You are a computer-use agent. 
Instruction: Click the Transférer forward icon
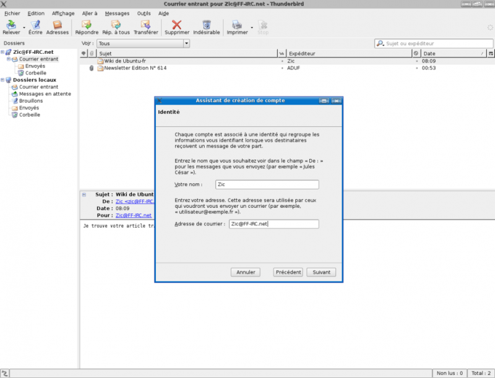[145, 25]
